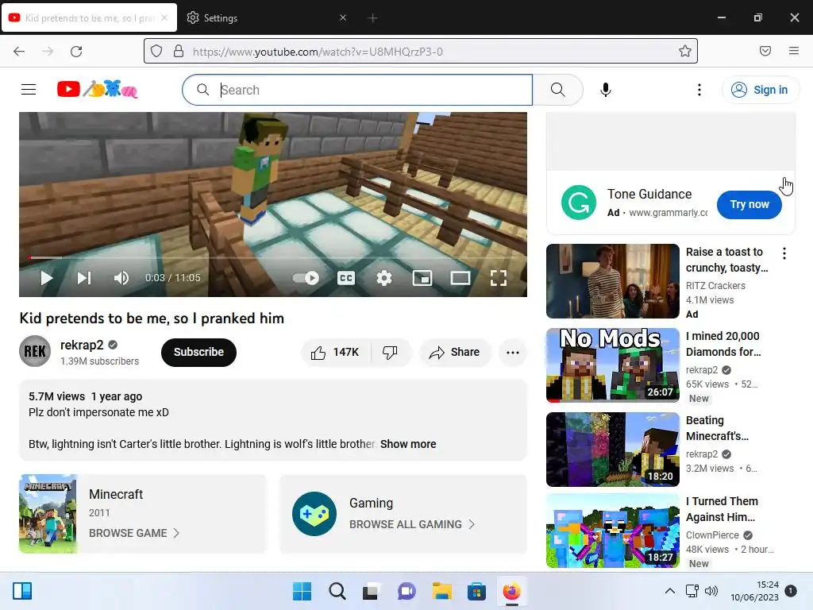Dislike the video
Image resolution: width=813 pixels, height=610 pixels.
391,352
